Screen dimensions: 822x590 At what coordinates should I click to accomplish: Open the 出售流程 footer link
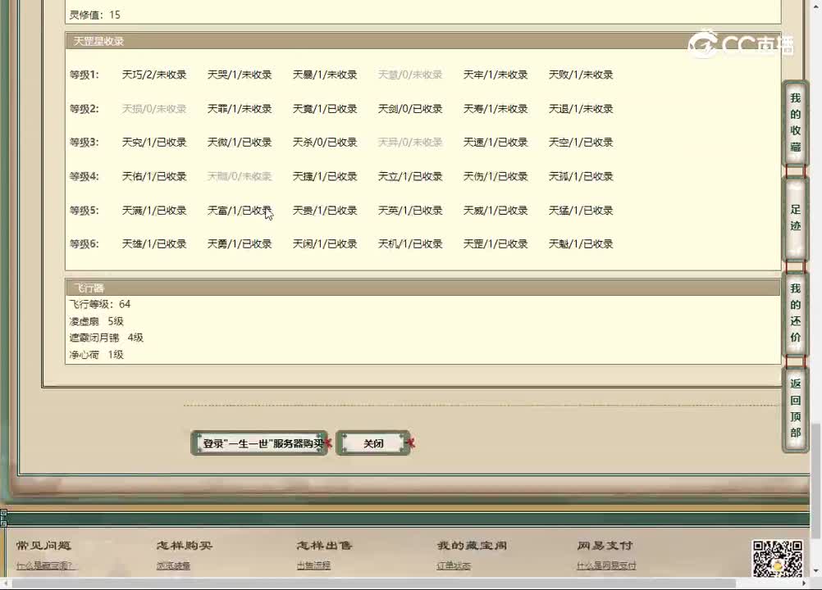313,565
